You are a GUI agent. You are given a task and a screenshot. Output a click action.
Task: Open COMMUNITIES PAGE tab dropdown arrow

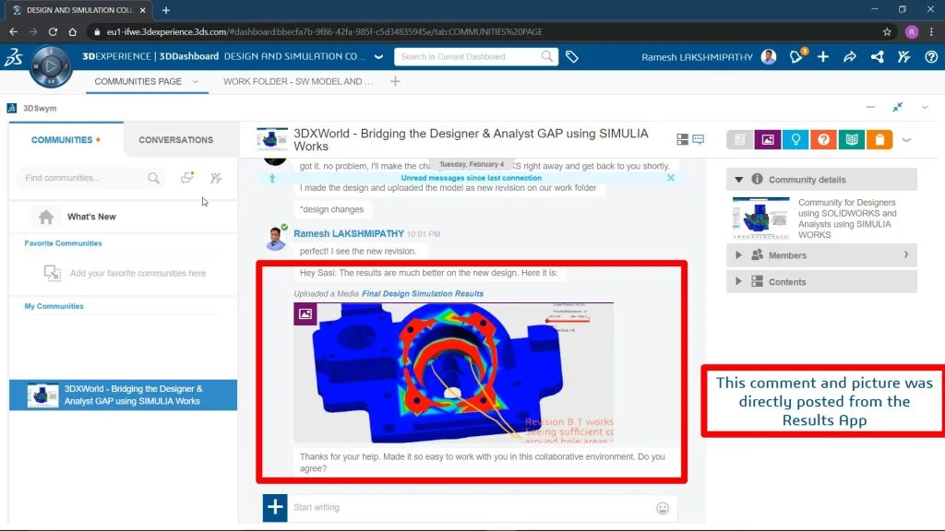point(196,81)
